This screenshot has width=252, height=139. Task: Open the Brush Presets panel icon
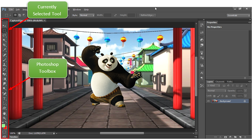(x=202, y=58)
